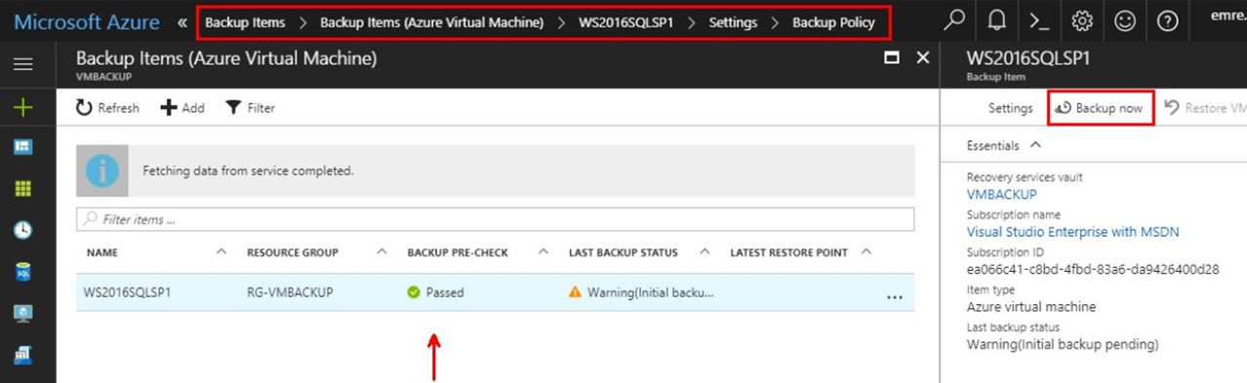
Task: Open row options ellipsis for WS2016SQLSP1
Action: coord(894,296)
